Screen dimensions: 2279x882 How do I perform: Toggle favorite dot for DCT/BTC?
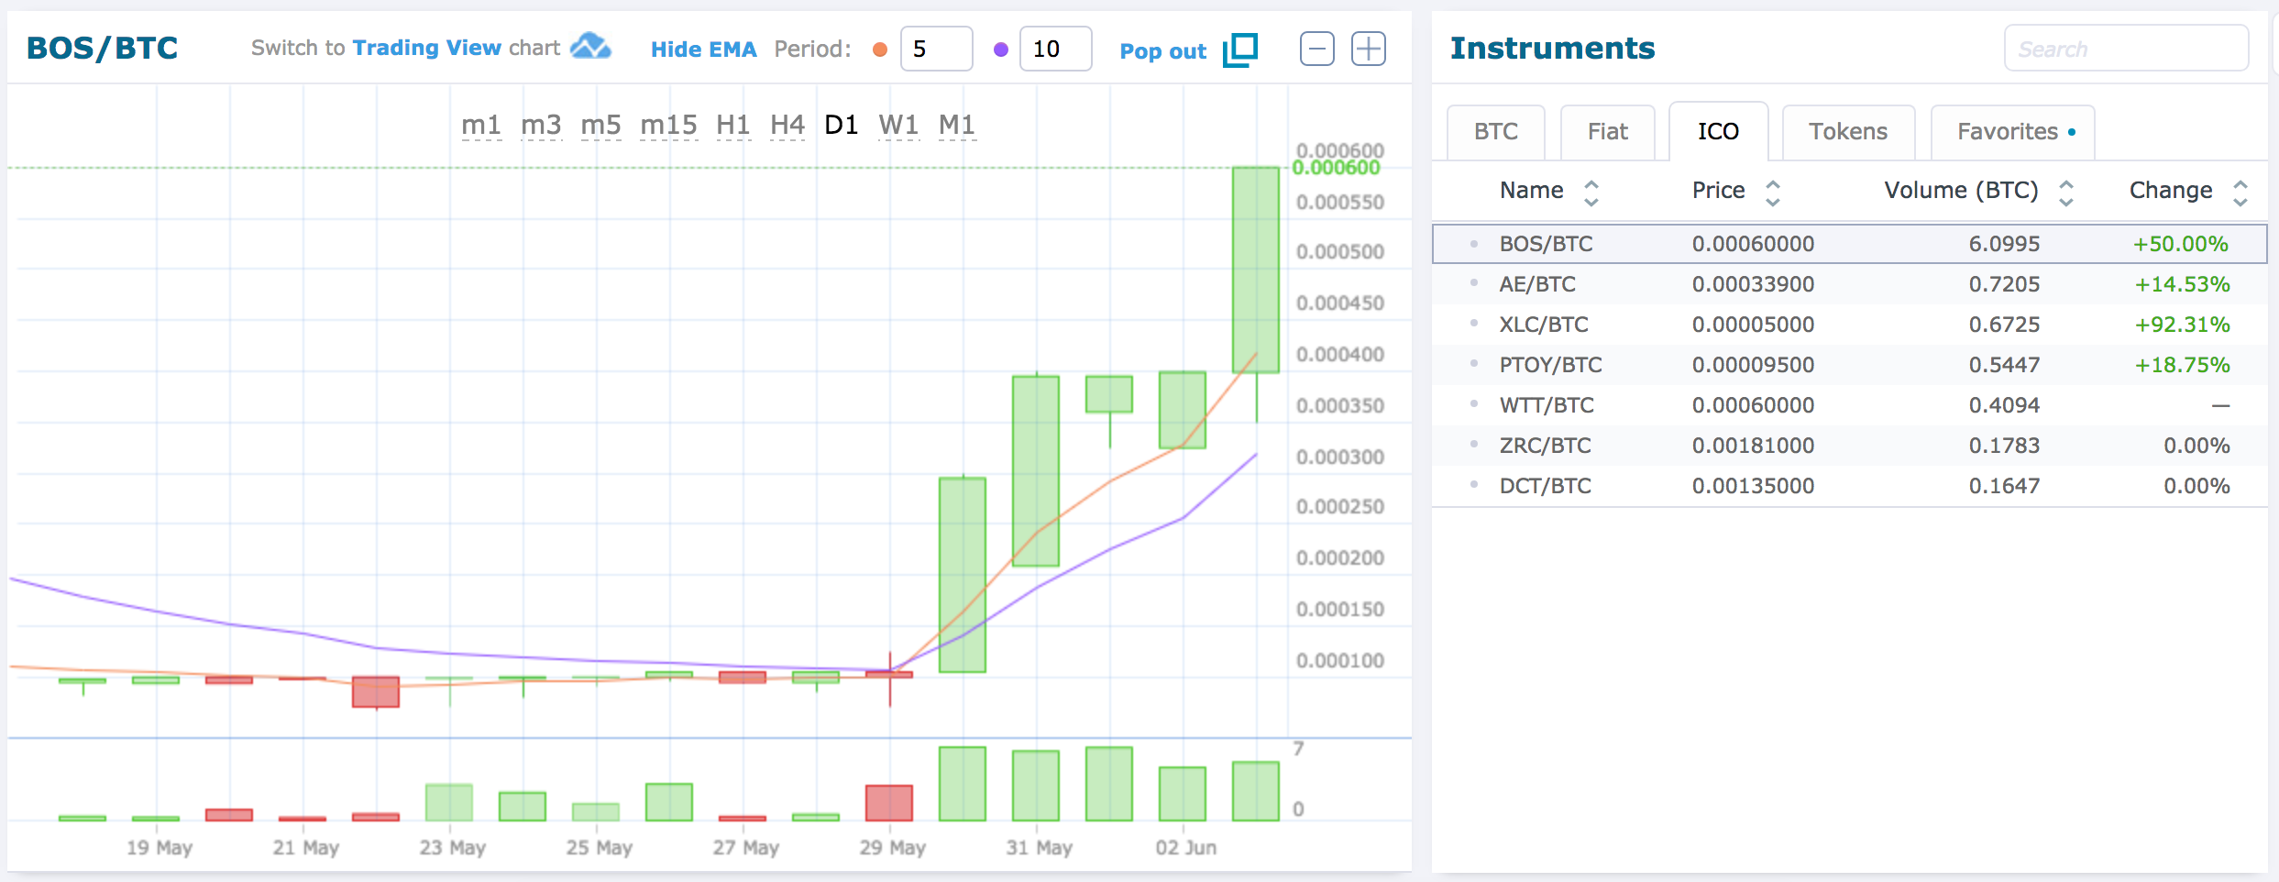coord(1474,484)
